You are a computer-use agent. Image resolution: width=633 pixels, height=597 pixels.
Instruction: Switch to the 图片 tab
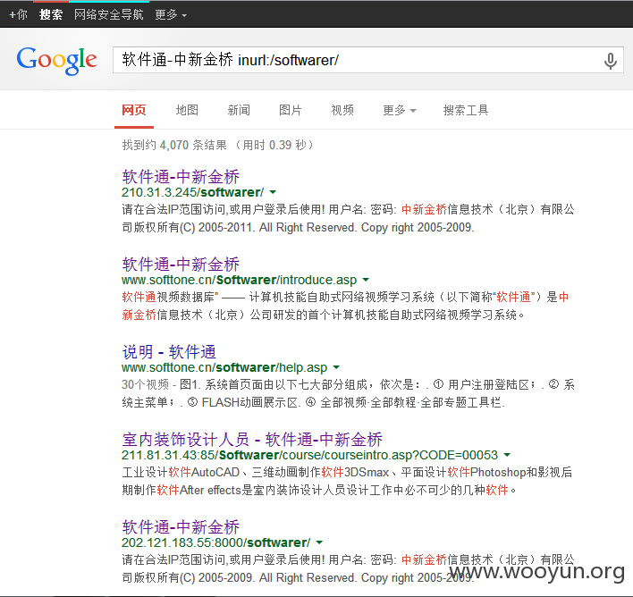(x=291, y=110)
